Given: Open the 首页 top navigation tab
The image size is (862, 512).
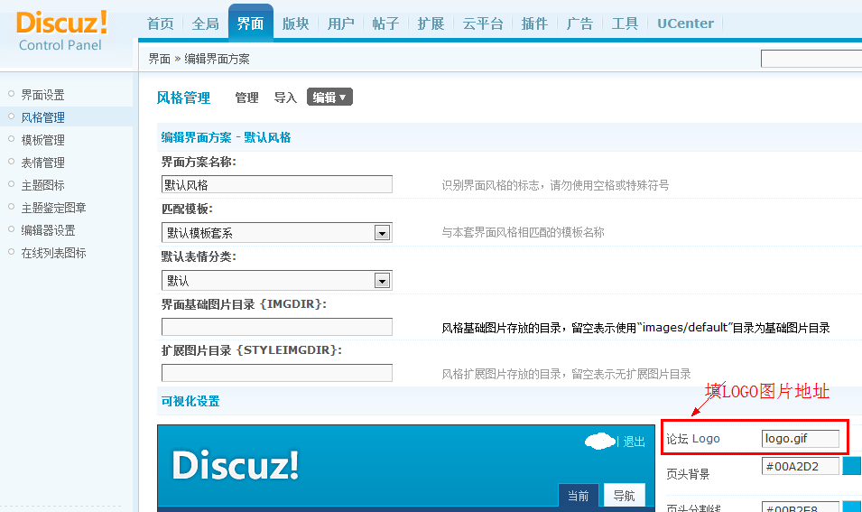Looking at the screenshot, I should tap(161, 23).
